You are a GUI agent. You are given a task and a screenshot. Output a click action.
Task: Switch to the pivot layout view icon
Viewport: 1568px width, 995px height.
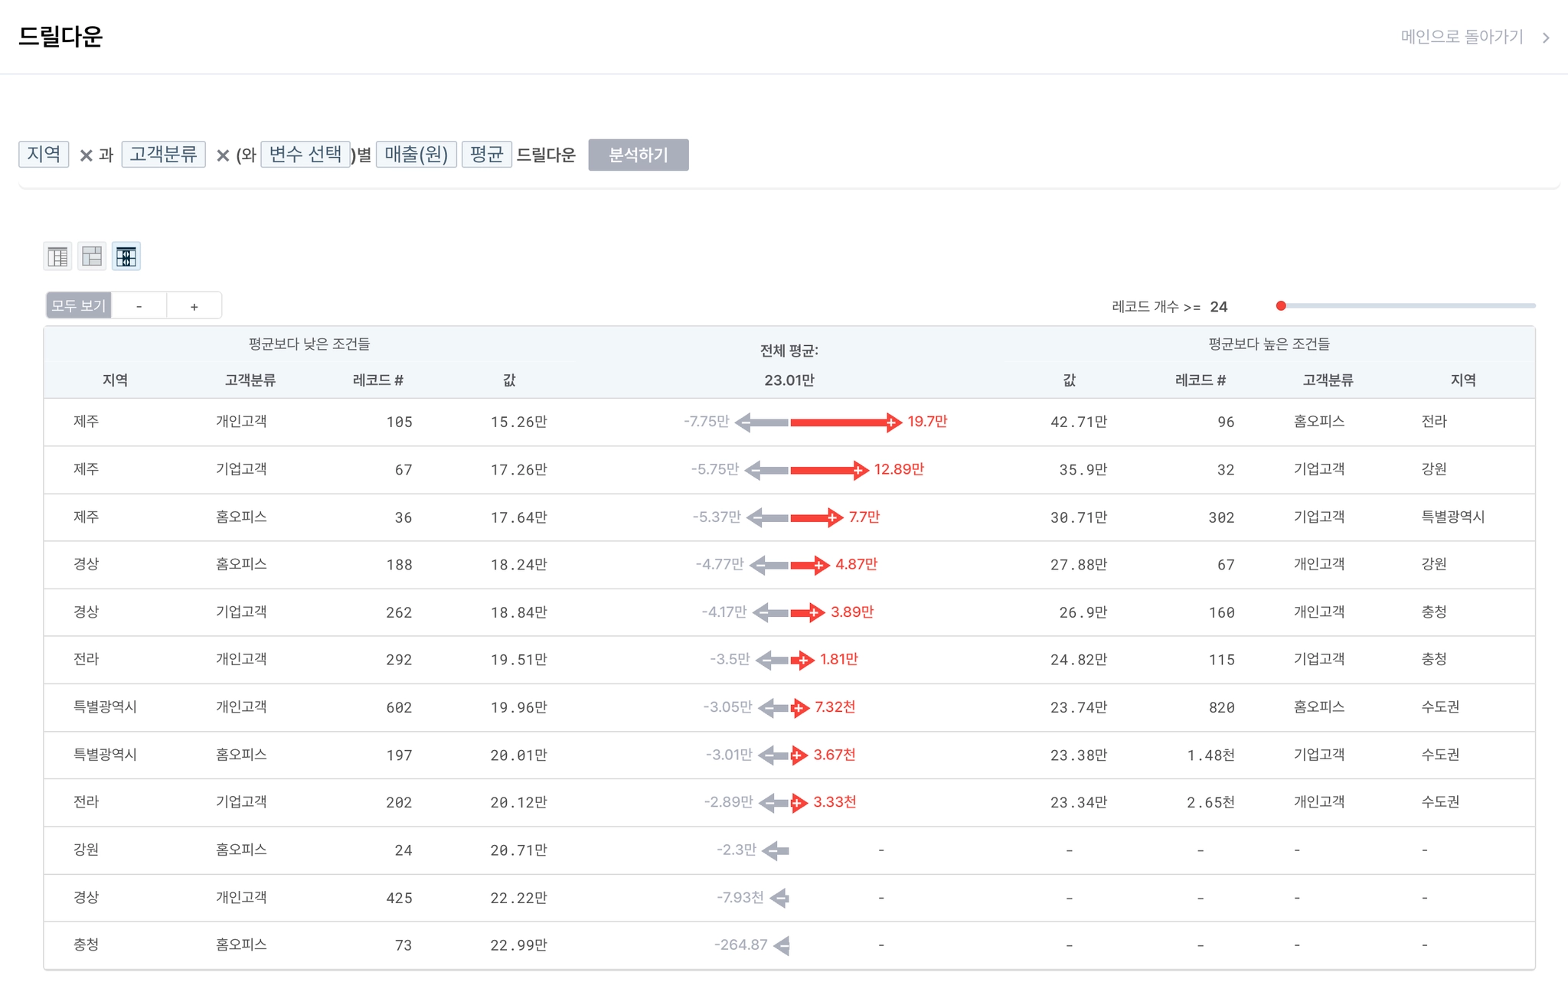[92, 256]
